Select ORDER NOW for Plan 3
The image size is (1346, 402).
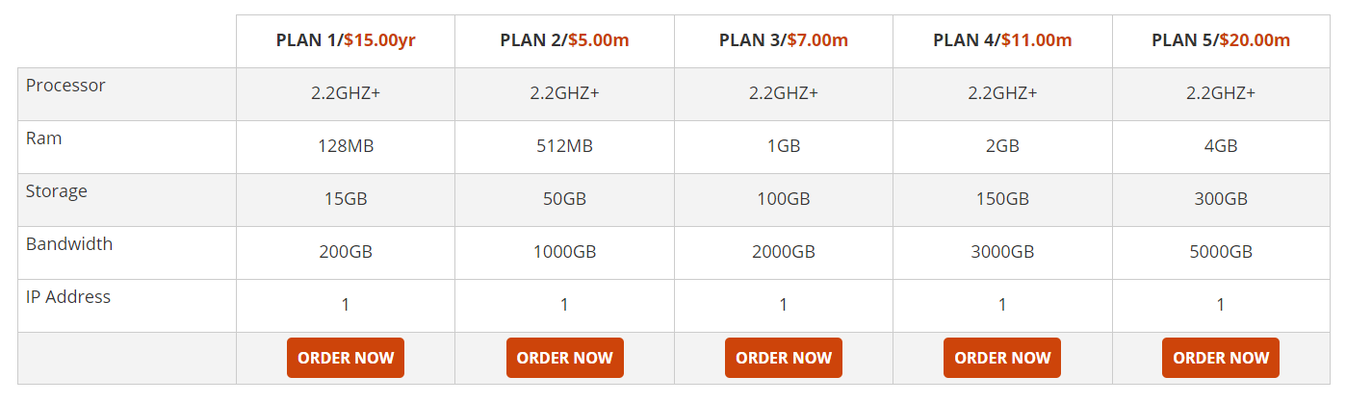coord(784,358)
